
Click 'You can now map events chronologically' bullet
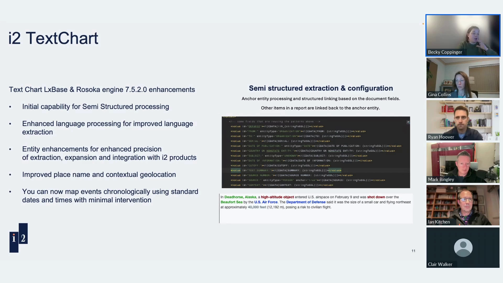pos(110,196)
